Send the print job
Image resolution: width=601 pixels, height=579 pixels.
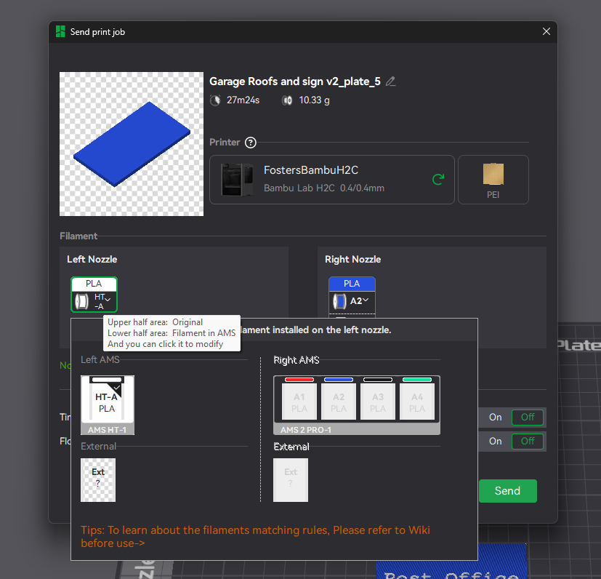tap(507, 491)
